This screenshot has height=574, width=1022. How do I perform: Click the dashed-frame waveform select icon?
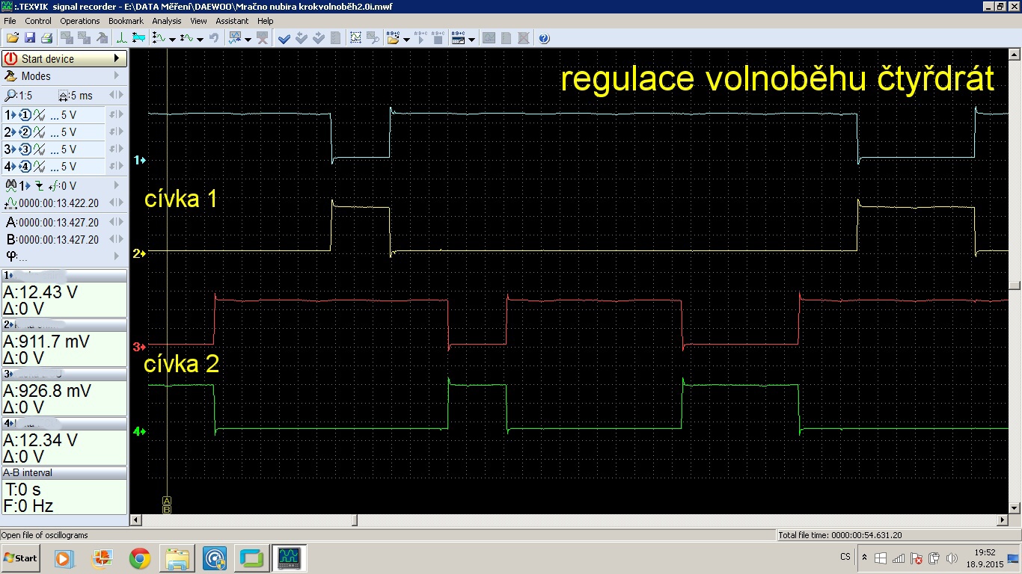click(x=355, y=38)
